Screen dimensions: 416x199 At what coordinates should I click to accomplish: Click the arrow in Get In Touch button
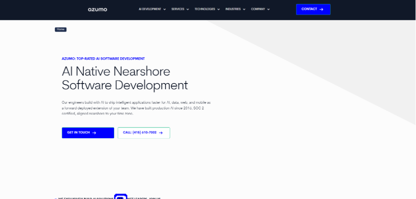tap(94, 133)
